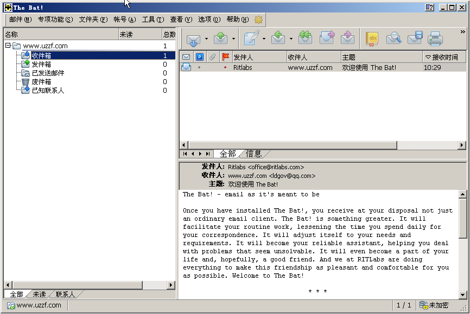Click the www.uzzf.com status bar account icon
The image size is (470, 314).
[x=11, y=305]
